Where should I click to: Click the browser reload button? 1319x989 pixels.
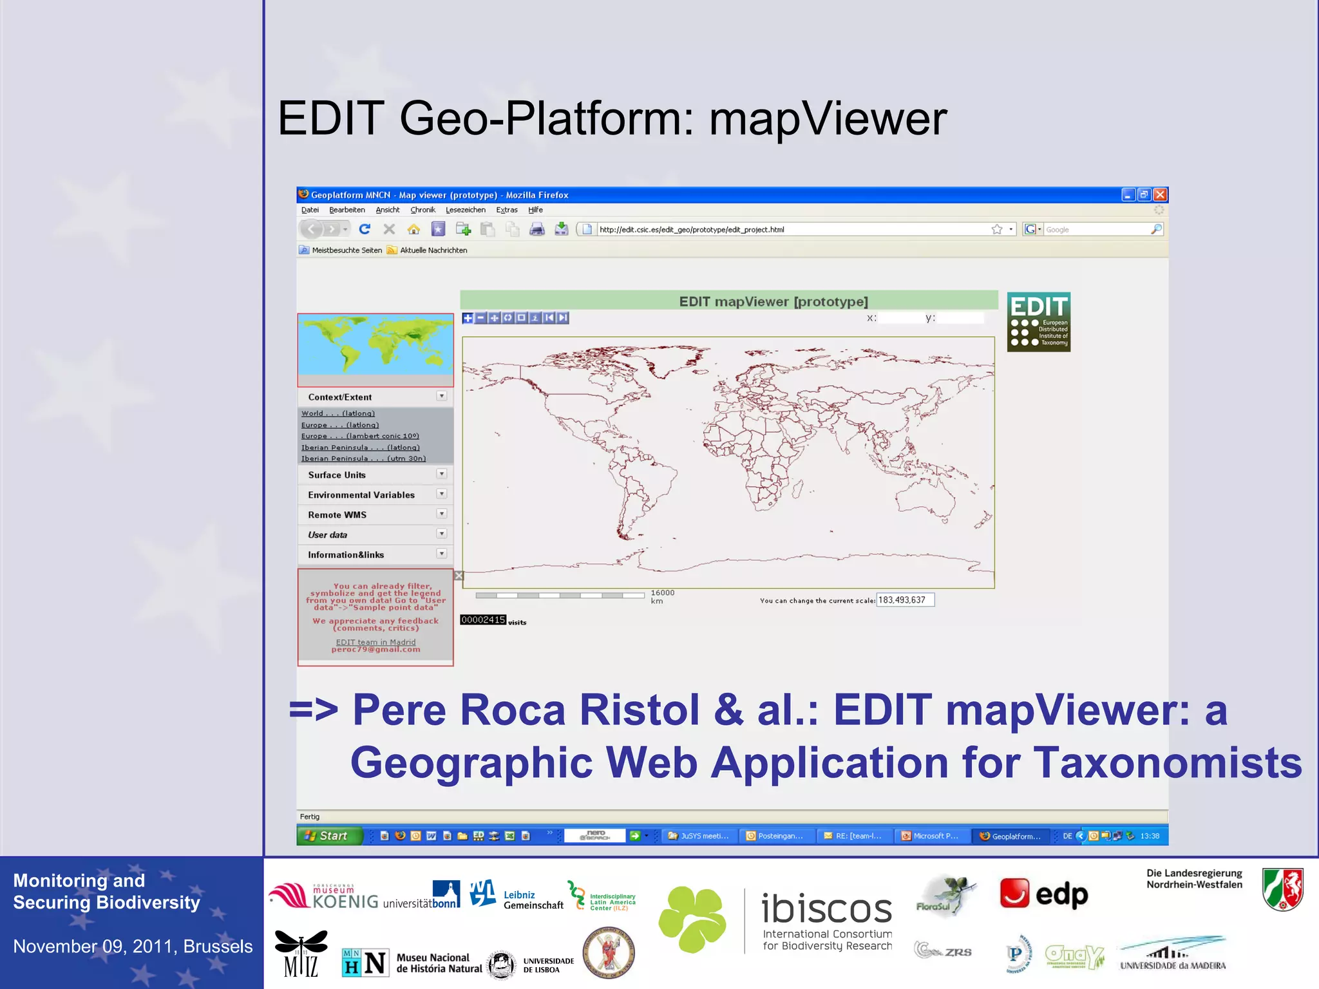coord(365,229)
